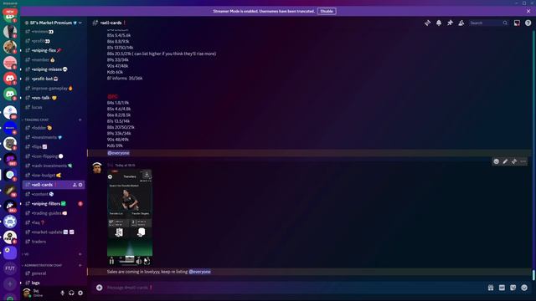Viewport: 536px width, 301px height.
Task: Create channel in TRADING CHAT category
Action: (80, 120)
